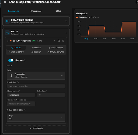138x135 pixels.
Task: Select the Podstawowe sub-tab
Action: pyautogui.click(x=56, y=48)
